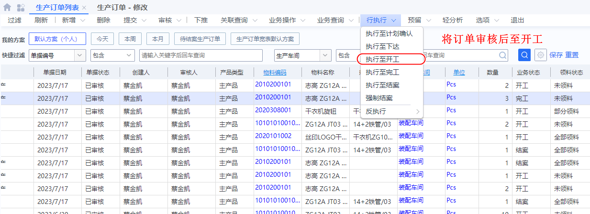590x214 pixels.
Task: Switch to 生产订单 - 修改 tab
Action: [x=122, y=8]
